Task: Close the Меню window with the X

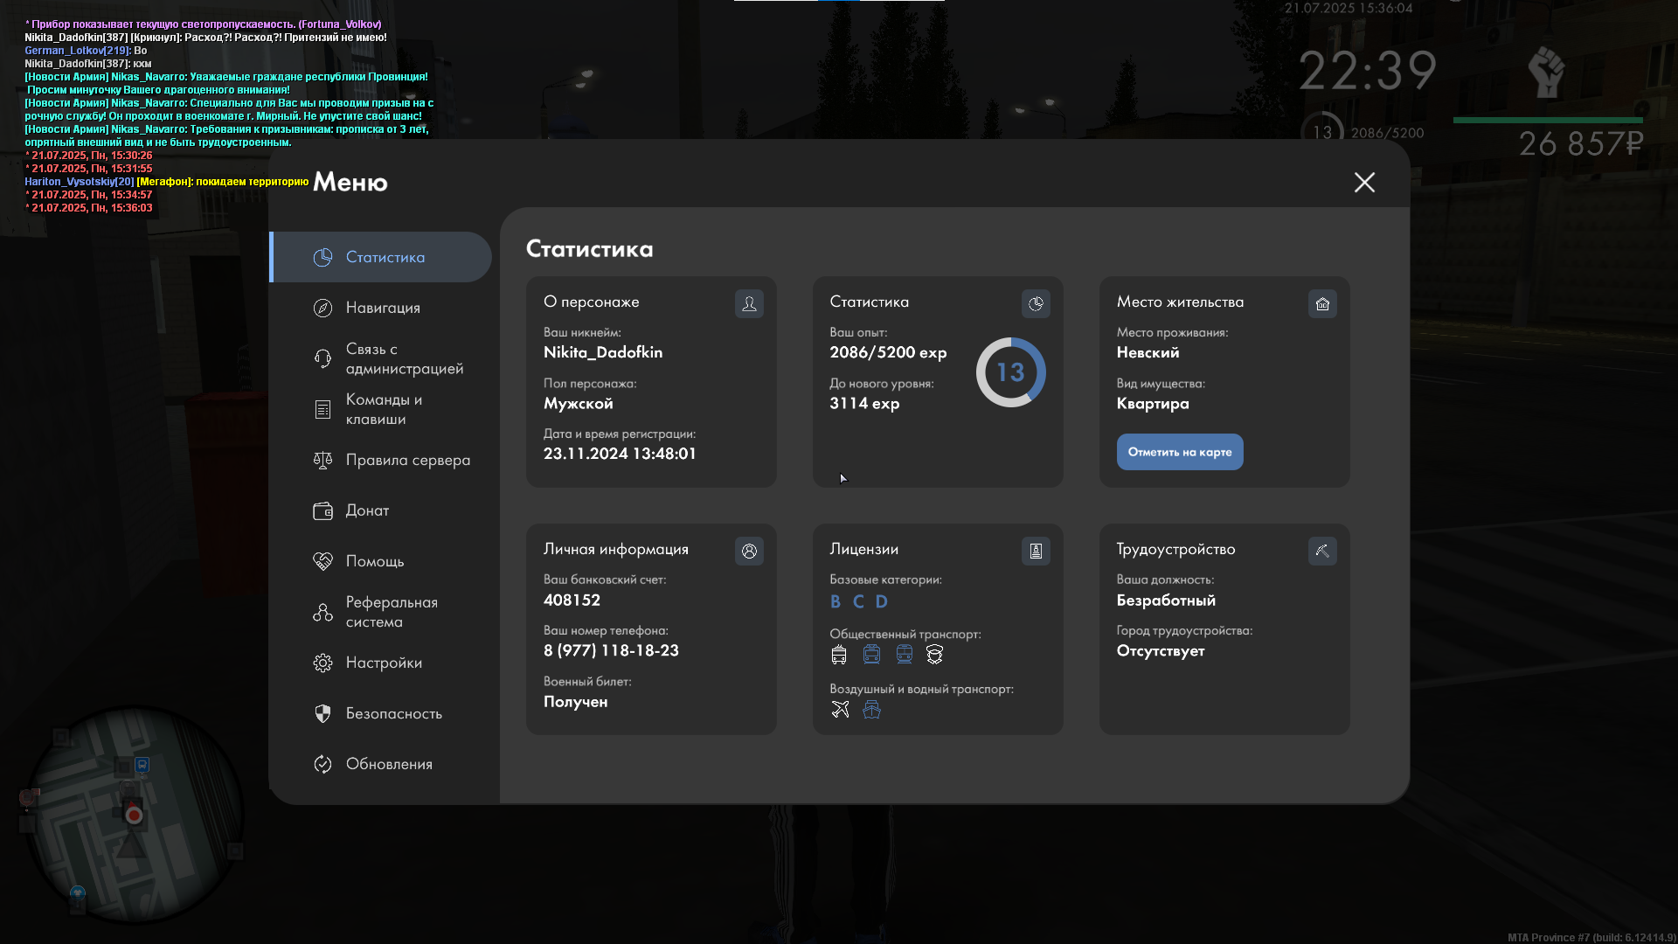Action: click(x=1364, y=182)
